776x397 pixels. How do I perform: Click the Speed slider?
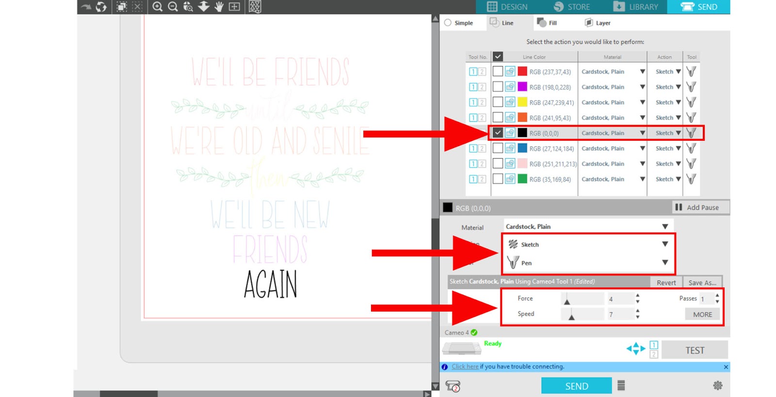(582, 314)
